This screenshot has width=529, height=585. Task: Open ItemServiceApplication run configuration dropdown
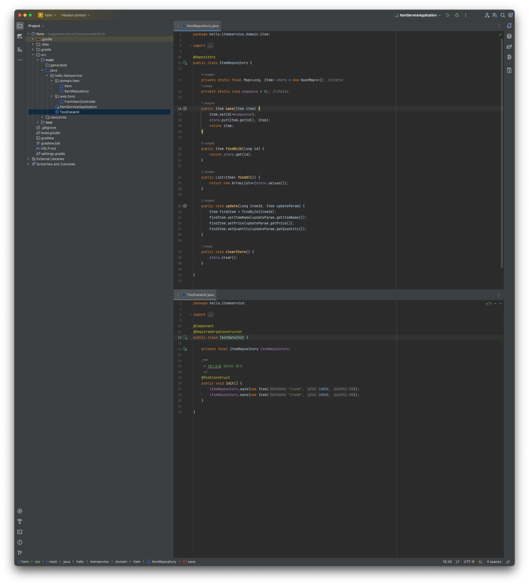coord(417,15)
